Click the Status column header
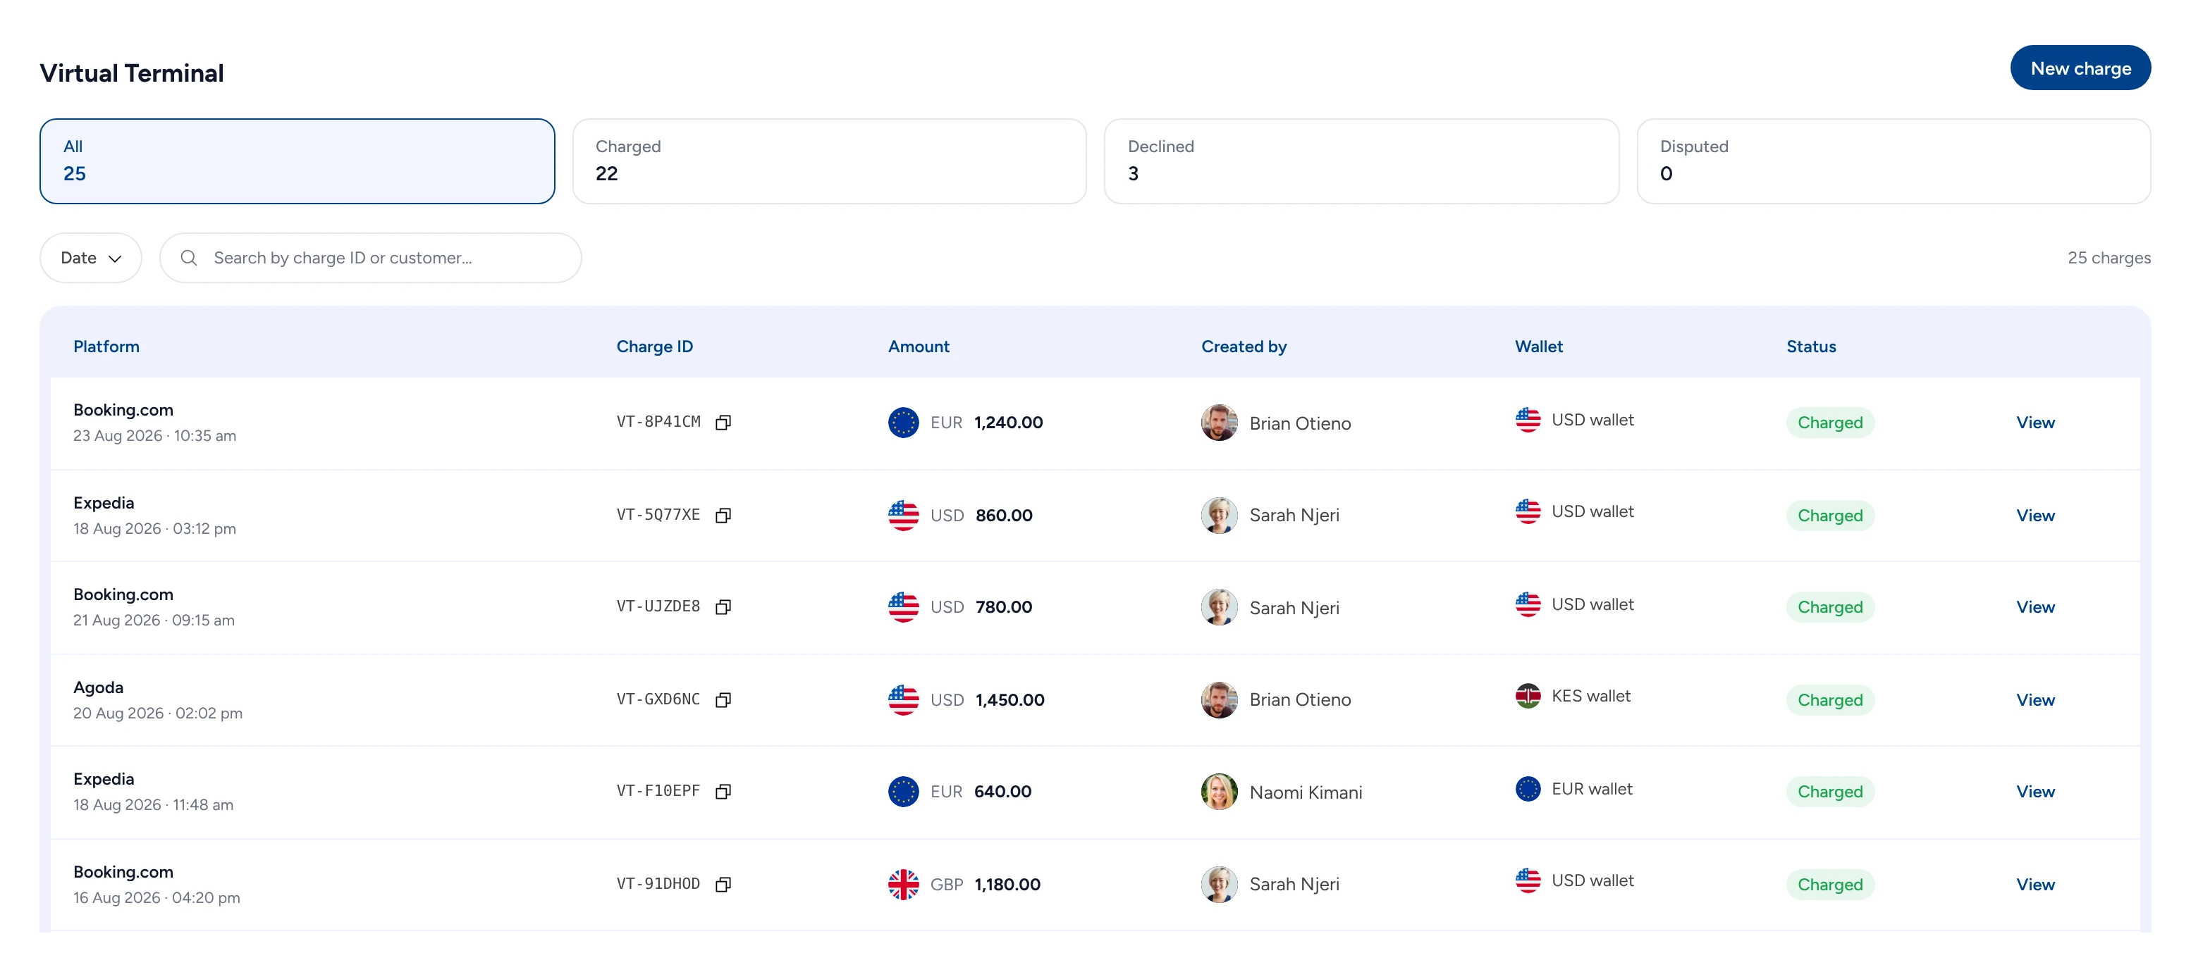Image resolution: width=2191 pixels, height=972 pixels. (x=1811, y=347)
